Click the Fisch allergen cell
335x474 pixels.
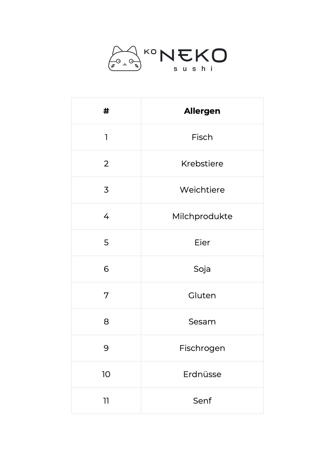202,137
